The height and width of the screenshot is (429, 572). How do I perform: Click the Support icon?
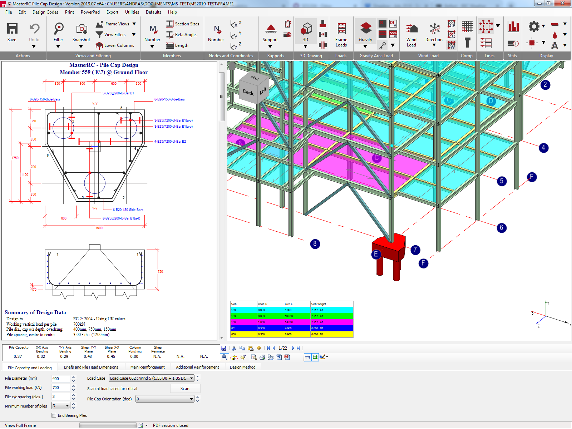pyautogui.click(x=271, y=29)
